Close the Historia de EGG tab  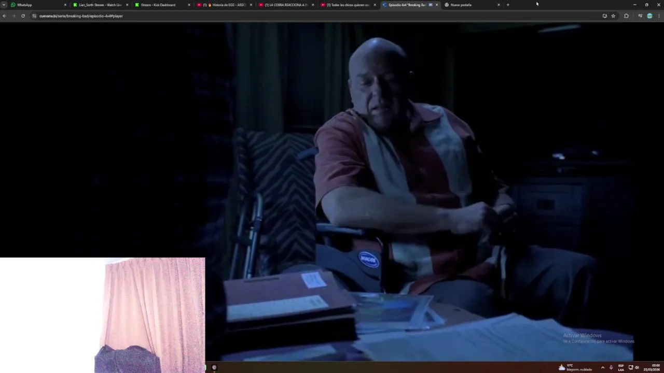coord(251,5)
